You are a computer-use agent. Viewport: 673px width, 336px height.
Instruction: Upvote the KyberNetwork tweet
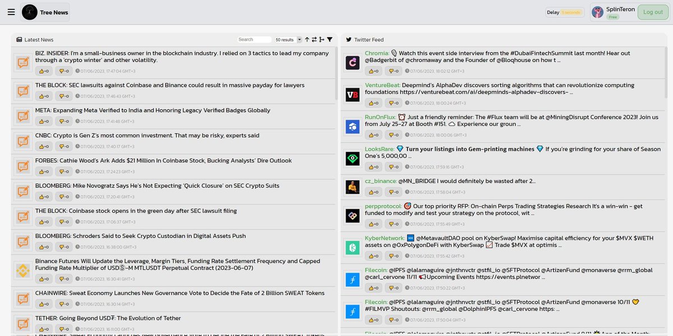click(x=374, y=256)
